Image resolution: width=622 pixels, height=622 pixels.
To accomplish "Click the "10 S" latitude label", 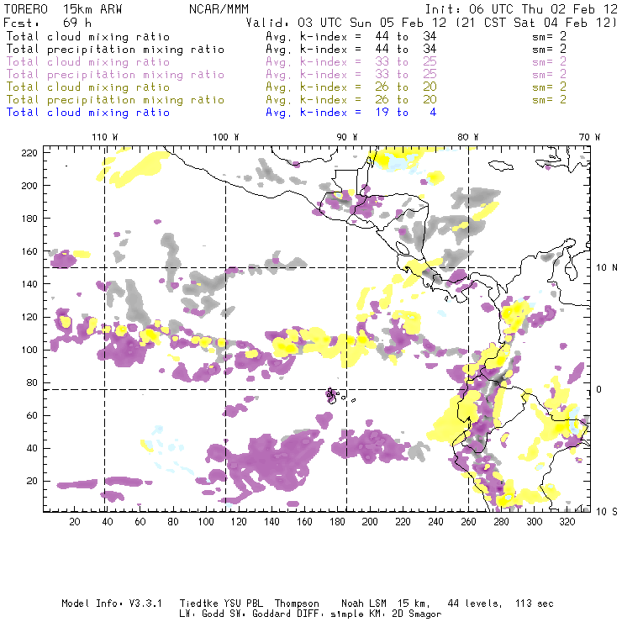I will pos(607,512).
